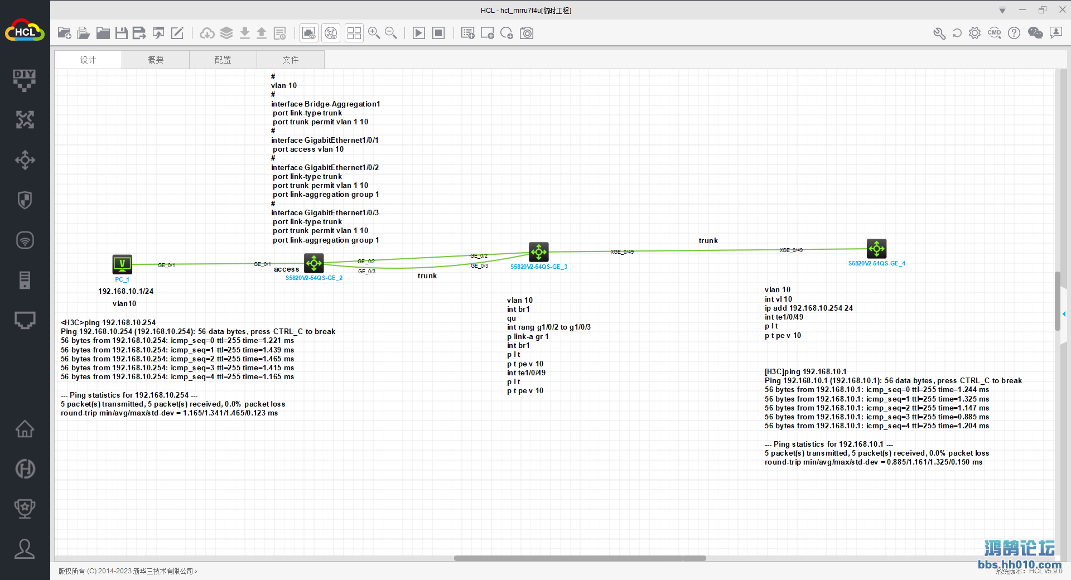1071x580 pixels.
Task: Switch to the 配置 tab
Action: (x=223, y=60)
